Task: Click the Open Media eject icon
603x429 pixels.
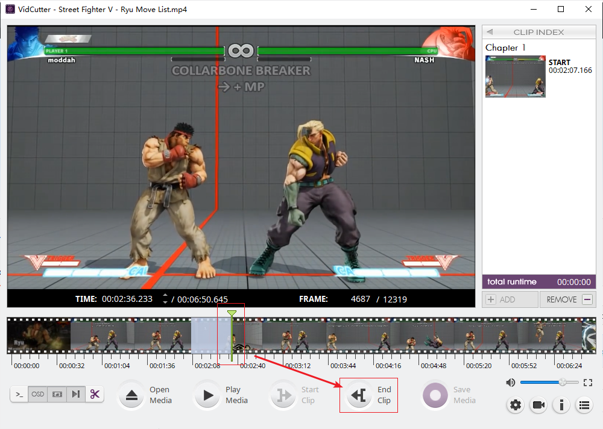Action: point(131,395)
